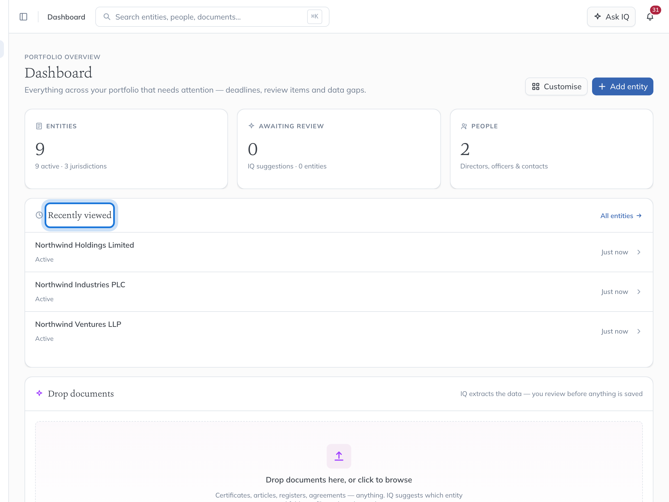Click the Recently viewed clock icon
This screenshot has height=502, width=669.
[x=39, y=215]
